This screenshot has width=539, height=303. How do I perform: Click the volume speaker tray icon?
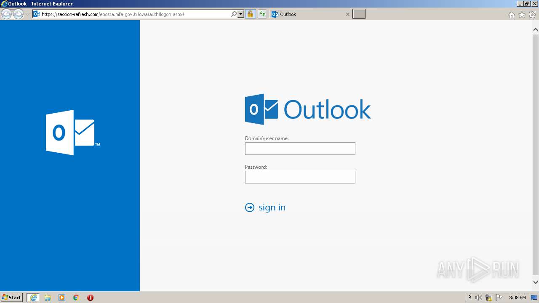point(479,298)
